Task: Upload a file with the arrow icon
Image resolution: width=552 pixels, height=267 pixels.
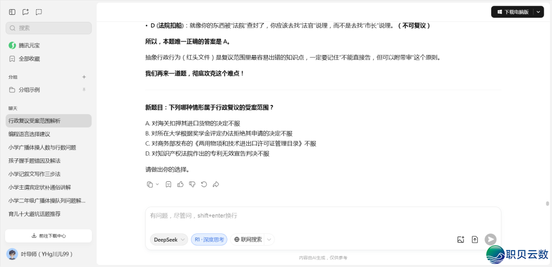Action: click(x=475, y=239)
